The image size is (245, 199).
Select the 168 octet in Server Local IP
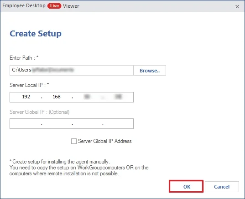pyautogui.click(x=57, y=97)
